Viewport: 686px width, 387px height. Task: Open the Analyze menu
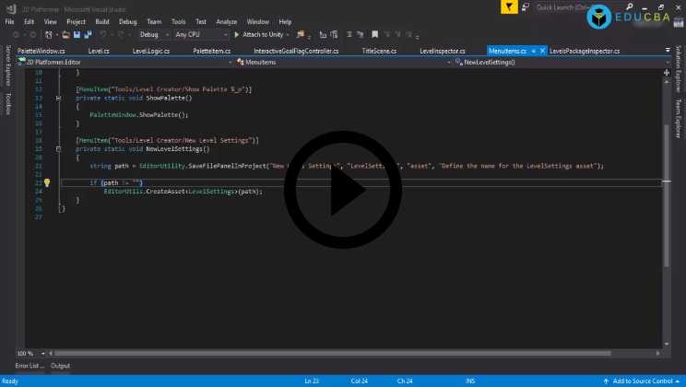(226, 21)
